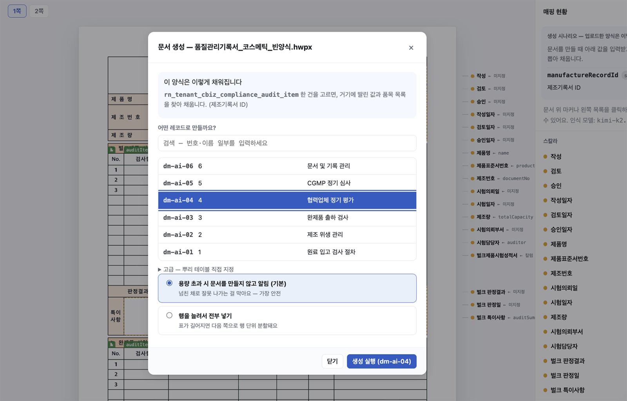The image size is (627, 401).
Task: Select 제품표준서번호 in the scalar list
Action: 569,259
